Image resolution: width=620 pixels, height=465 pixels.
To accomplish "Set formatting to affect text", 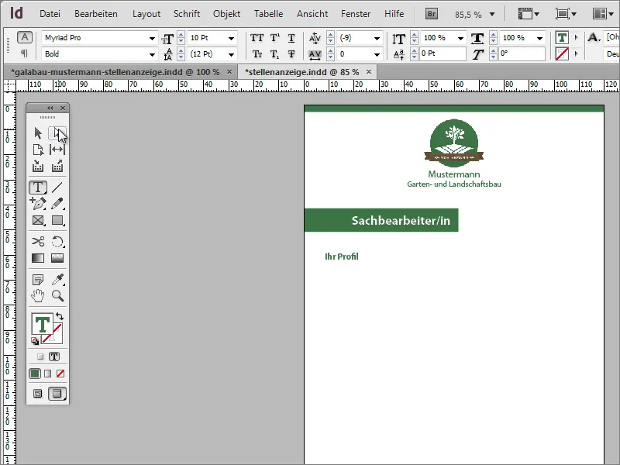I will (x=54, y=356).
